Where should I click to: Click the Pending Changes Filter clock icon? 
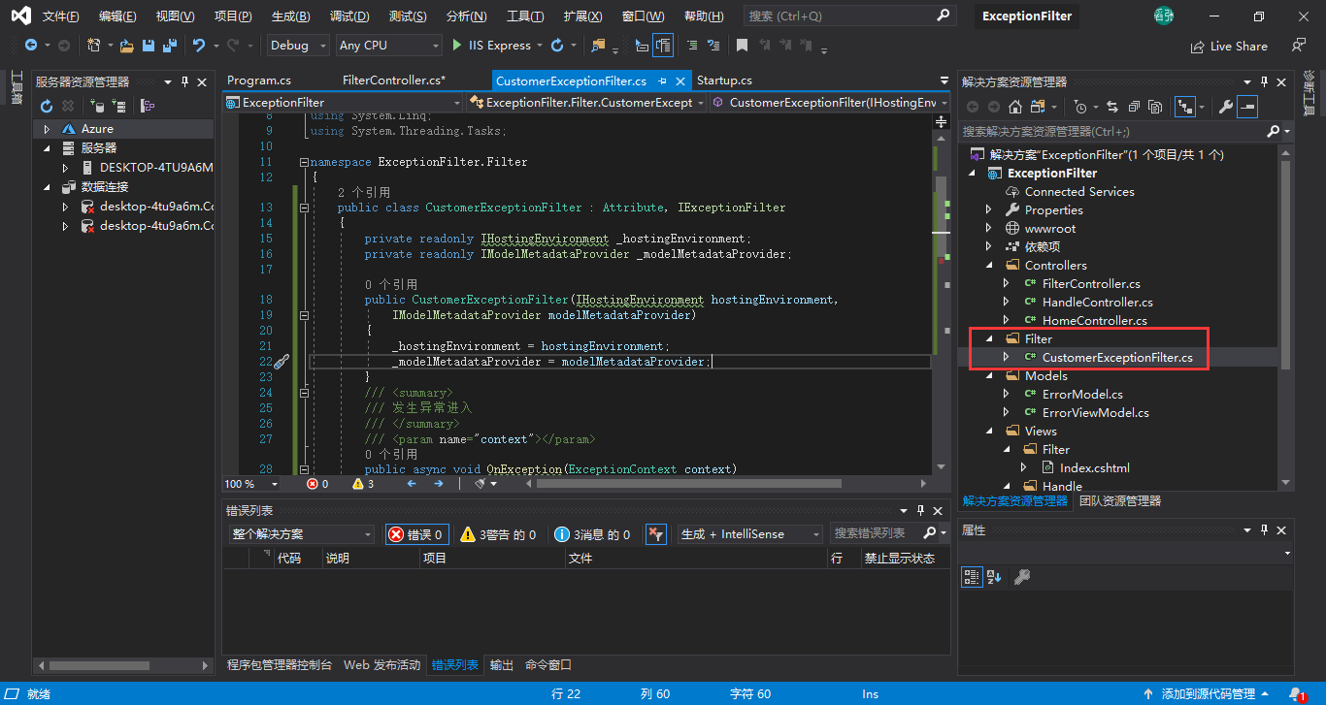(x=1081, y=107)
